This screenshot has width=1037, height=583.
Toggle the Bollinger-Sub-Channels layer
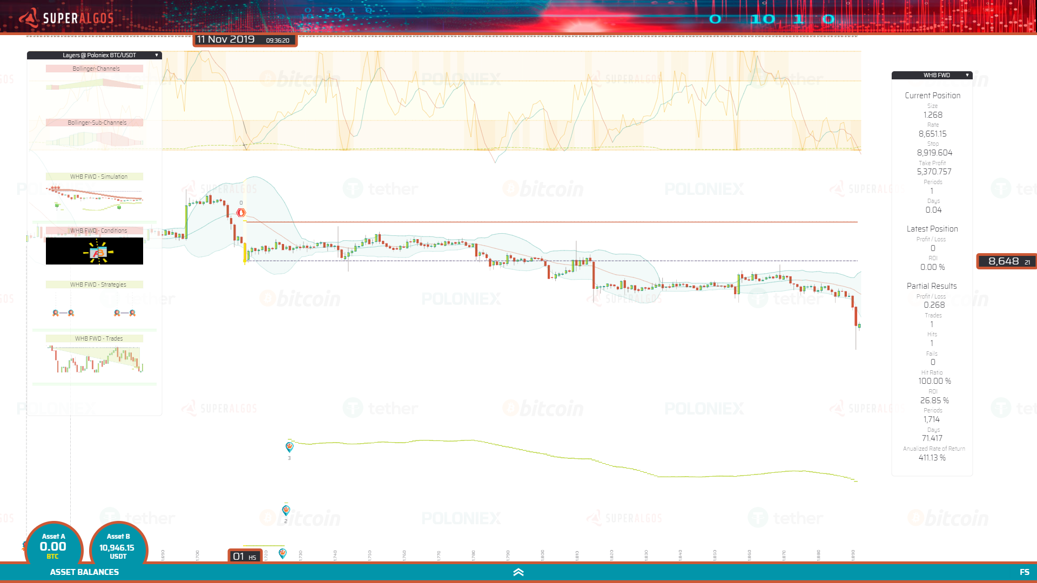click(95, 123)
